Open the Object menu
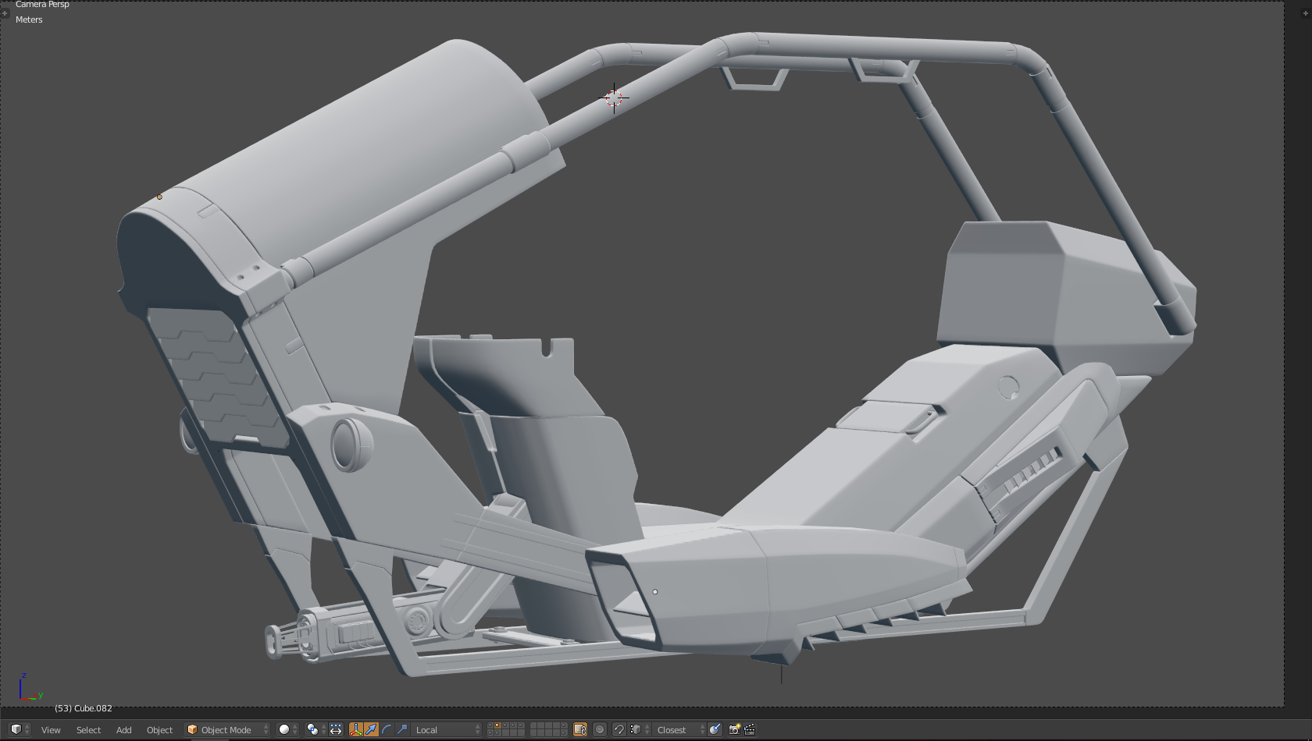 tap(159, 730)
